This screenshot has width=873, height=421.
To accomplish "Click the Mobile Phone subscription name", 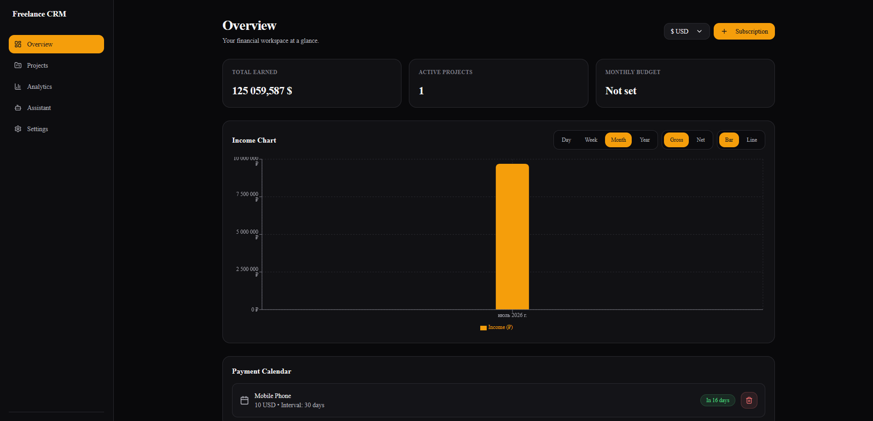I will point(273,396).
